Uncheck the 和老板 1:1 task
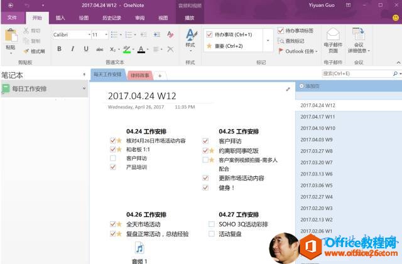 (112, 149)
